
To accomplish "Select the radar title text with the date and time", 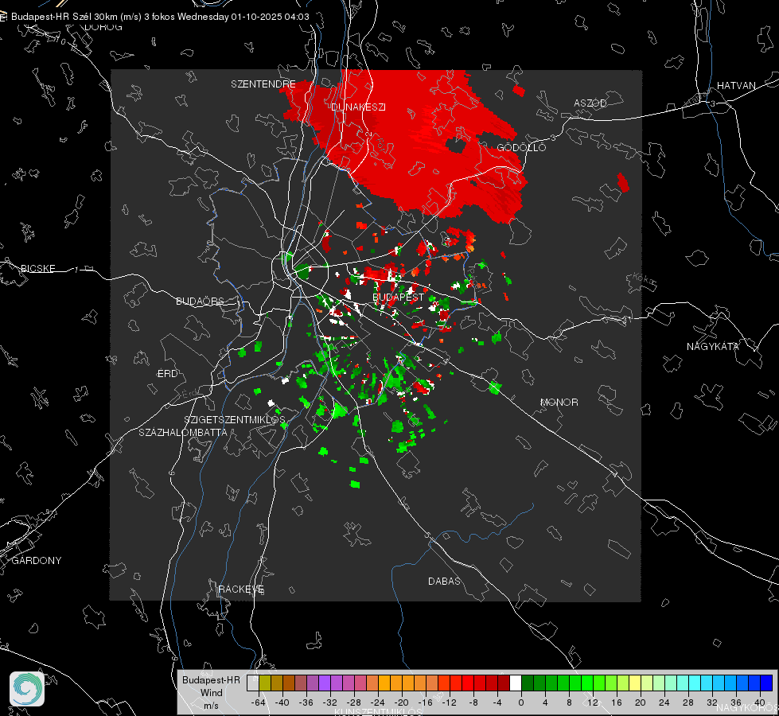I will (x=160, y=17).
